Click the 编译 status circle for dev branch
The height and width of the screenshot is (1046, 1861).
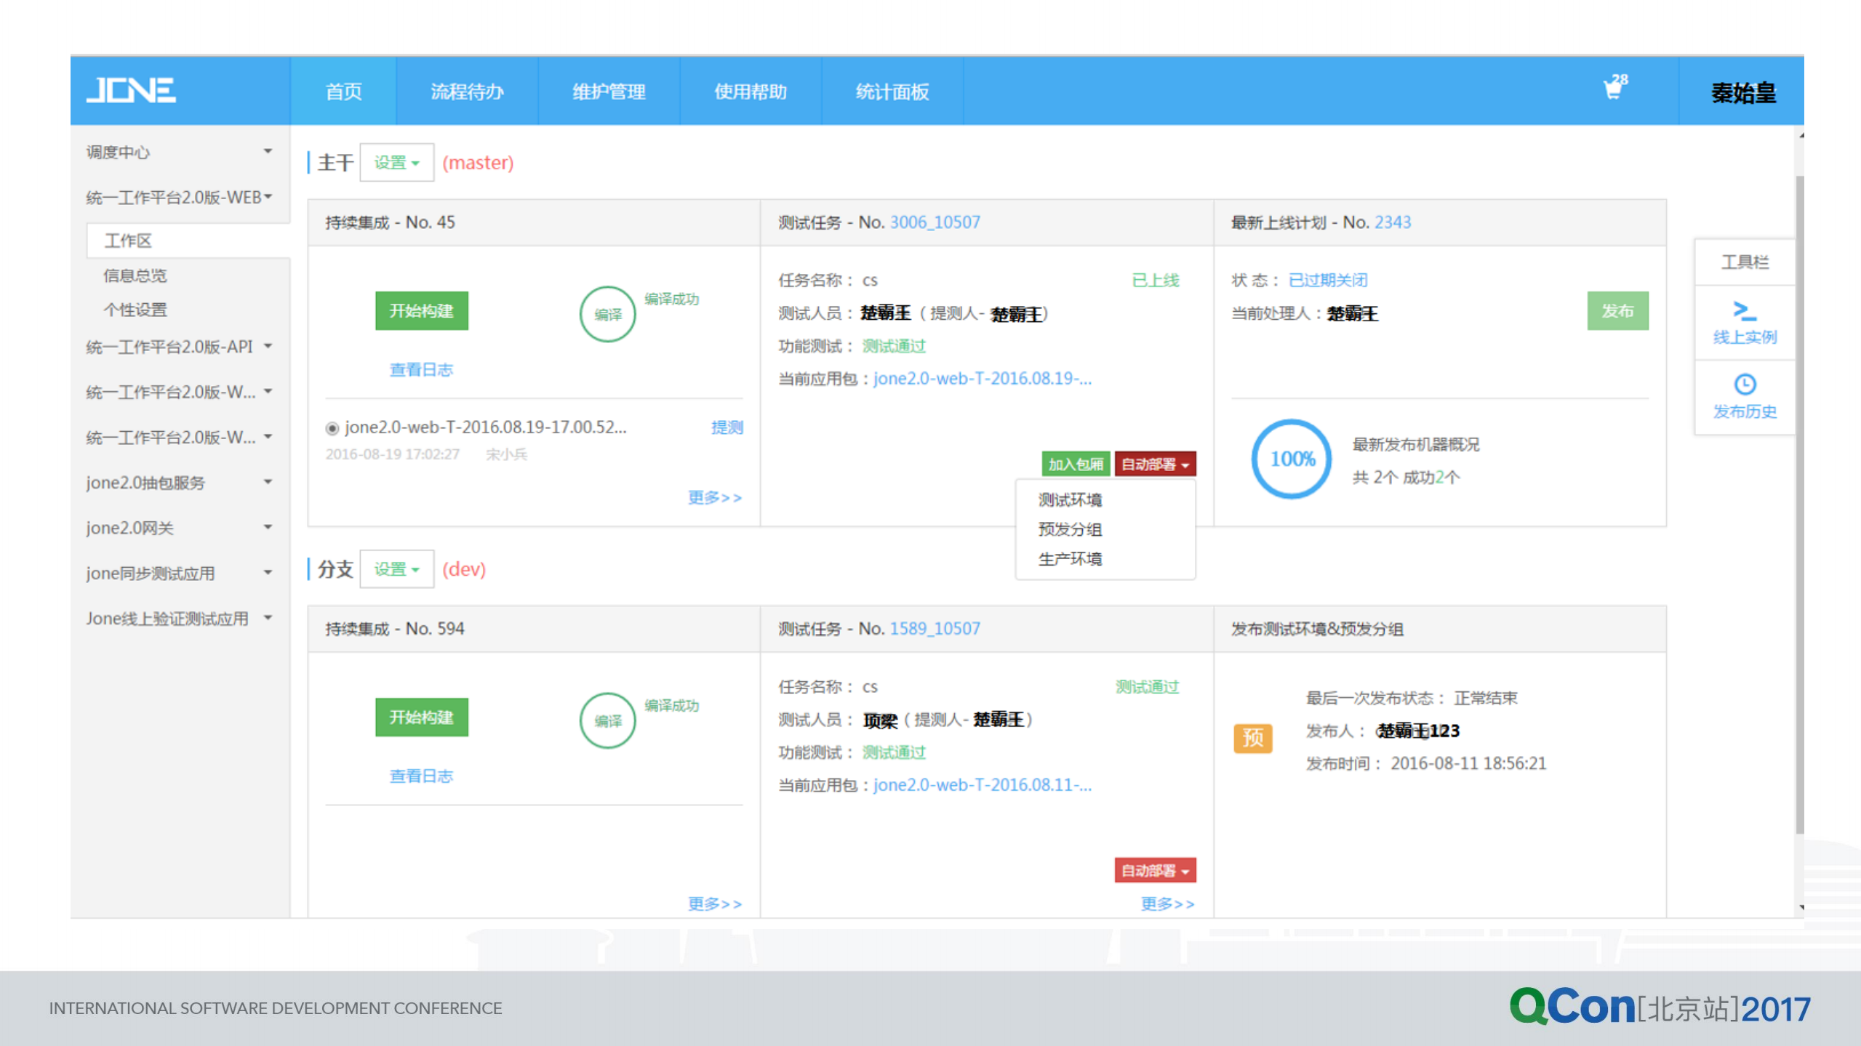pos(607,720)
